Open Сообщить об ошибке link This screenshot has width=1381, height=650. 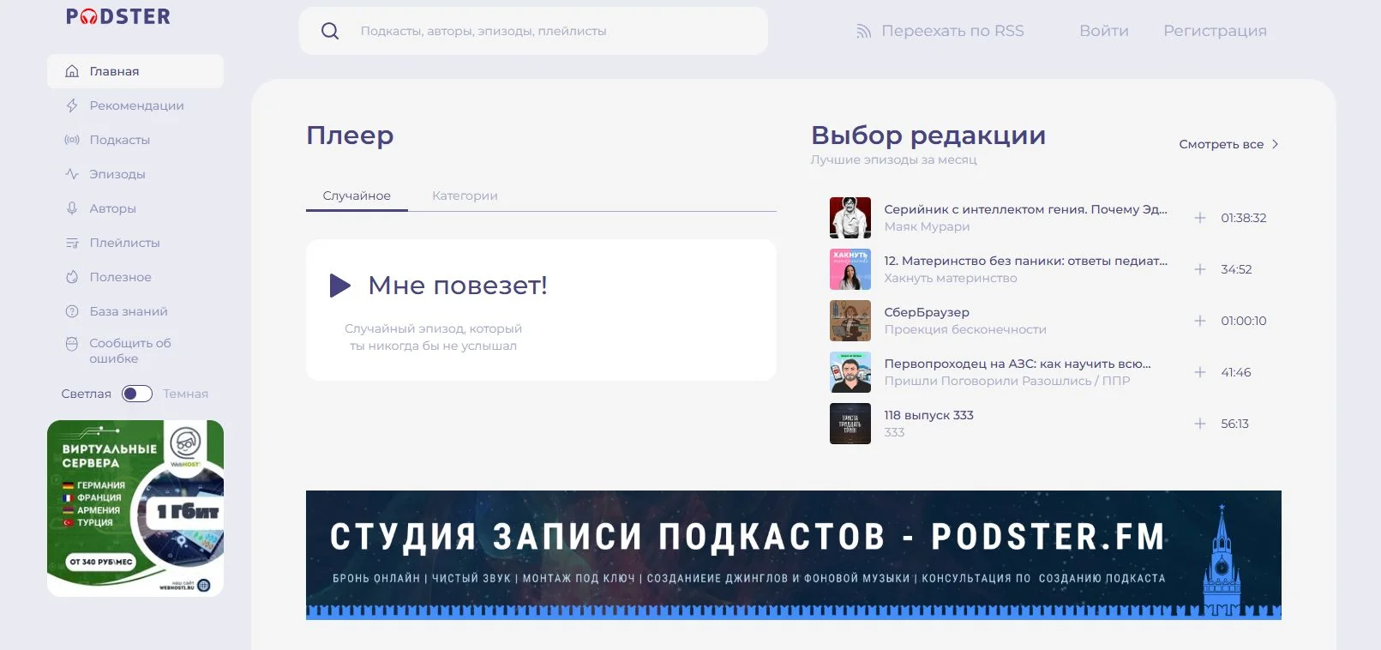[130, 351]
